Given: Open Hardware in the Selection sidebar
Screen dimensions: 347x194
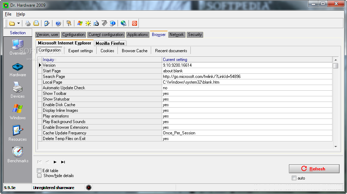Looking at the screenshot, I should click(x=18, y=70).
